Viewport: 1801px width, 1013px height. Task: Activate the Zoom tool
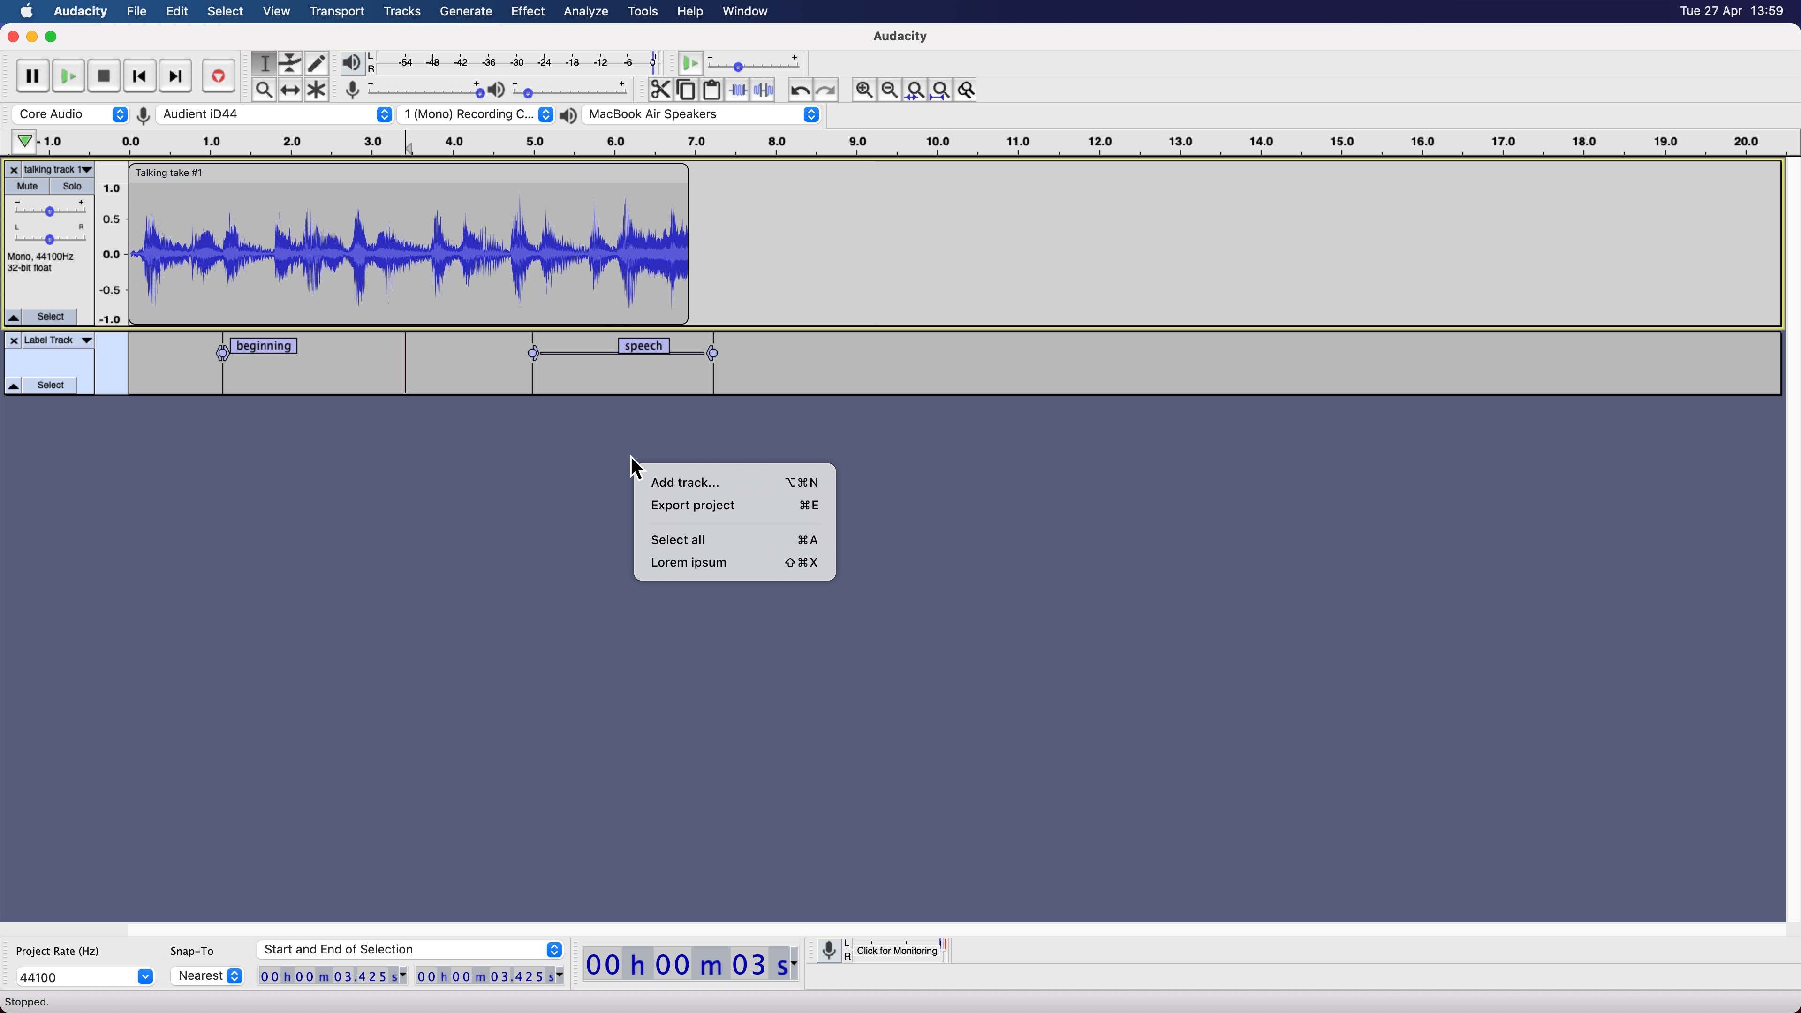click(264, 90)
